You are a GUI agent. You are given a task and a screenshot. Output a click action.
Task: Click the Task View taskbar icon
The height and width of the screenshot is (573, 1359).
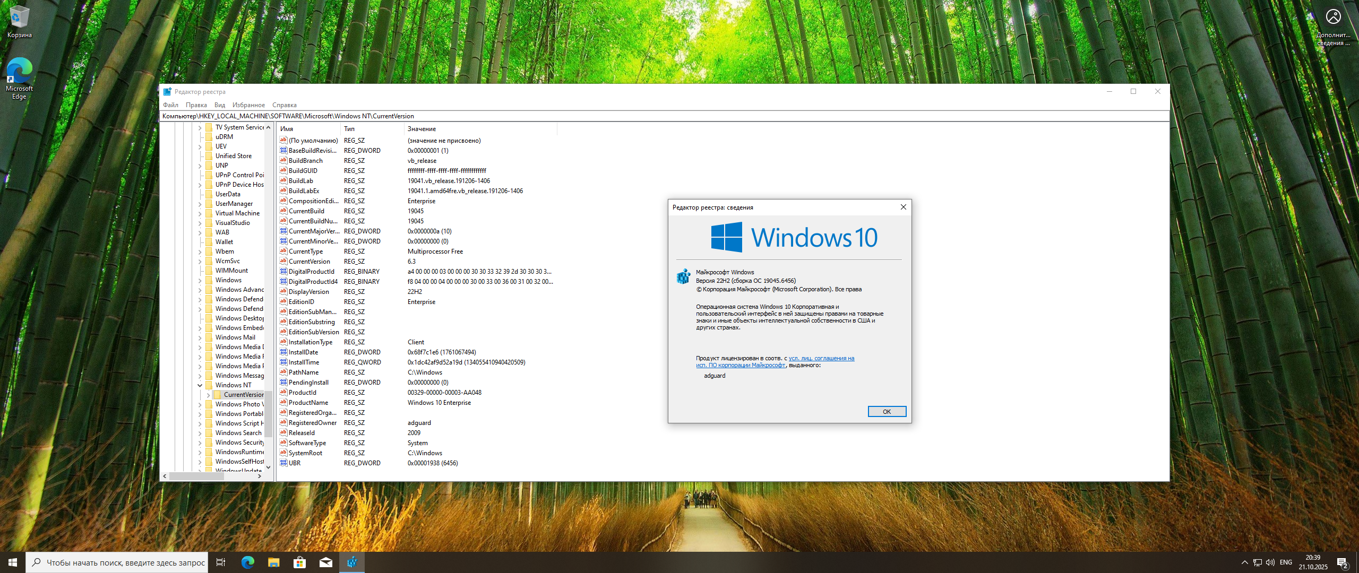[221, 562]
